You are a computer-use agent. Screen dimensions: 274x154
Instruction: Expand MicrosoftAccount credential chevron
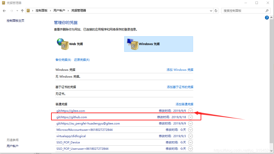click(191, 130)
